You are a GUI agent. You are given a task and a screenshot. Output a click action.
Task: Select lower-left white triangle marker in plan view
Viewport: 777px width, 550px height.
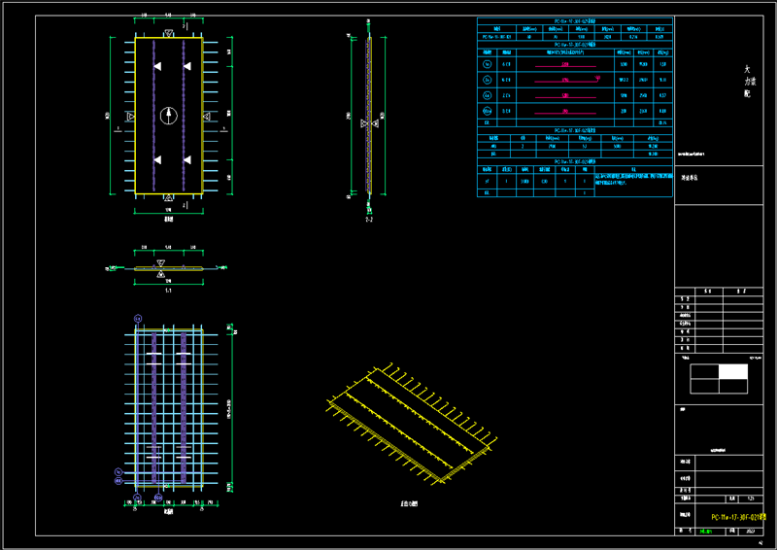point(157,159)
